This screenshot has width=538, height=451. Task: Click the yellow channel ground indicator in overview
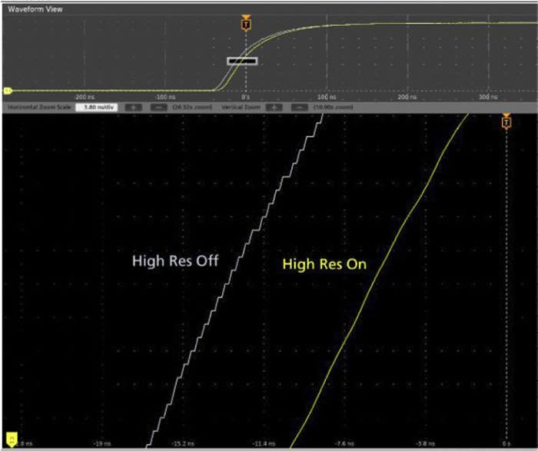[8, 91]
